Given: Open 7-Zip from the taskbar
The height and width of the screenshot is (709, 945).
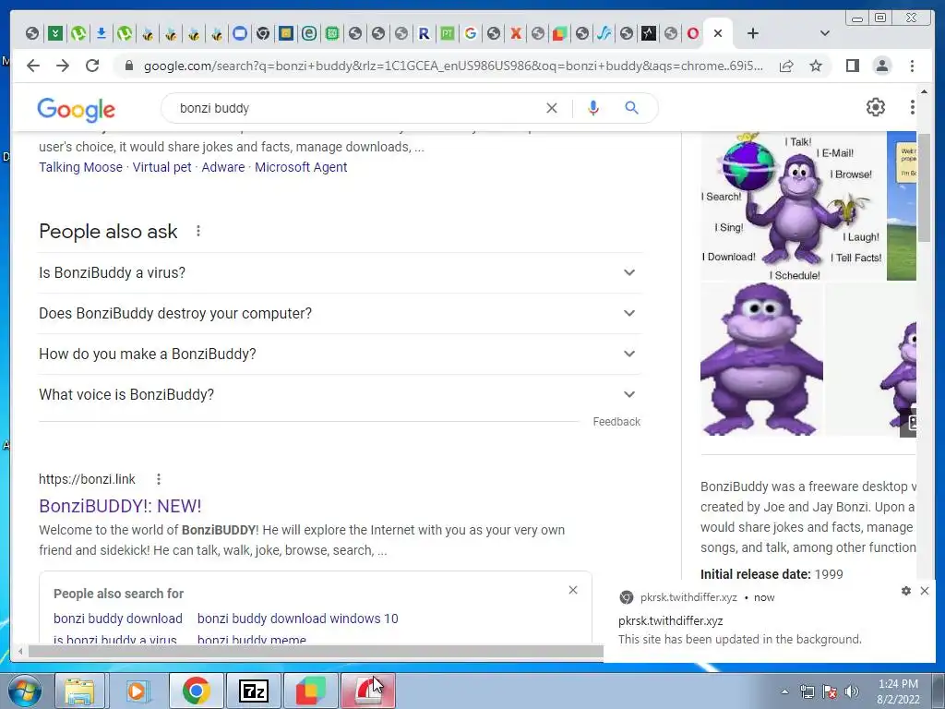Looking at the screenshot, I should point(253,691).
